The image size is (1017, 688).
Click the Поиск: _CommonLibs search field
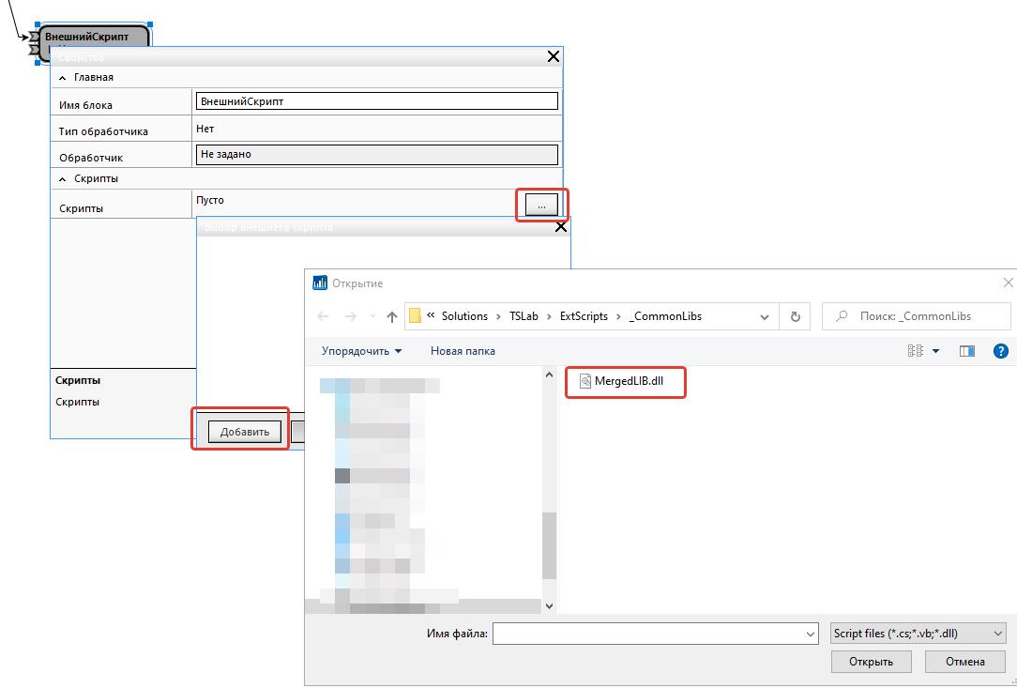click(x=916, y=316)
